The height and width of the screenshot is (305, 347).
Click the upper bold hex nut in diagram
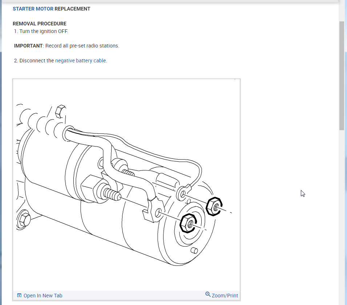click(214, 207)
